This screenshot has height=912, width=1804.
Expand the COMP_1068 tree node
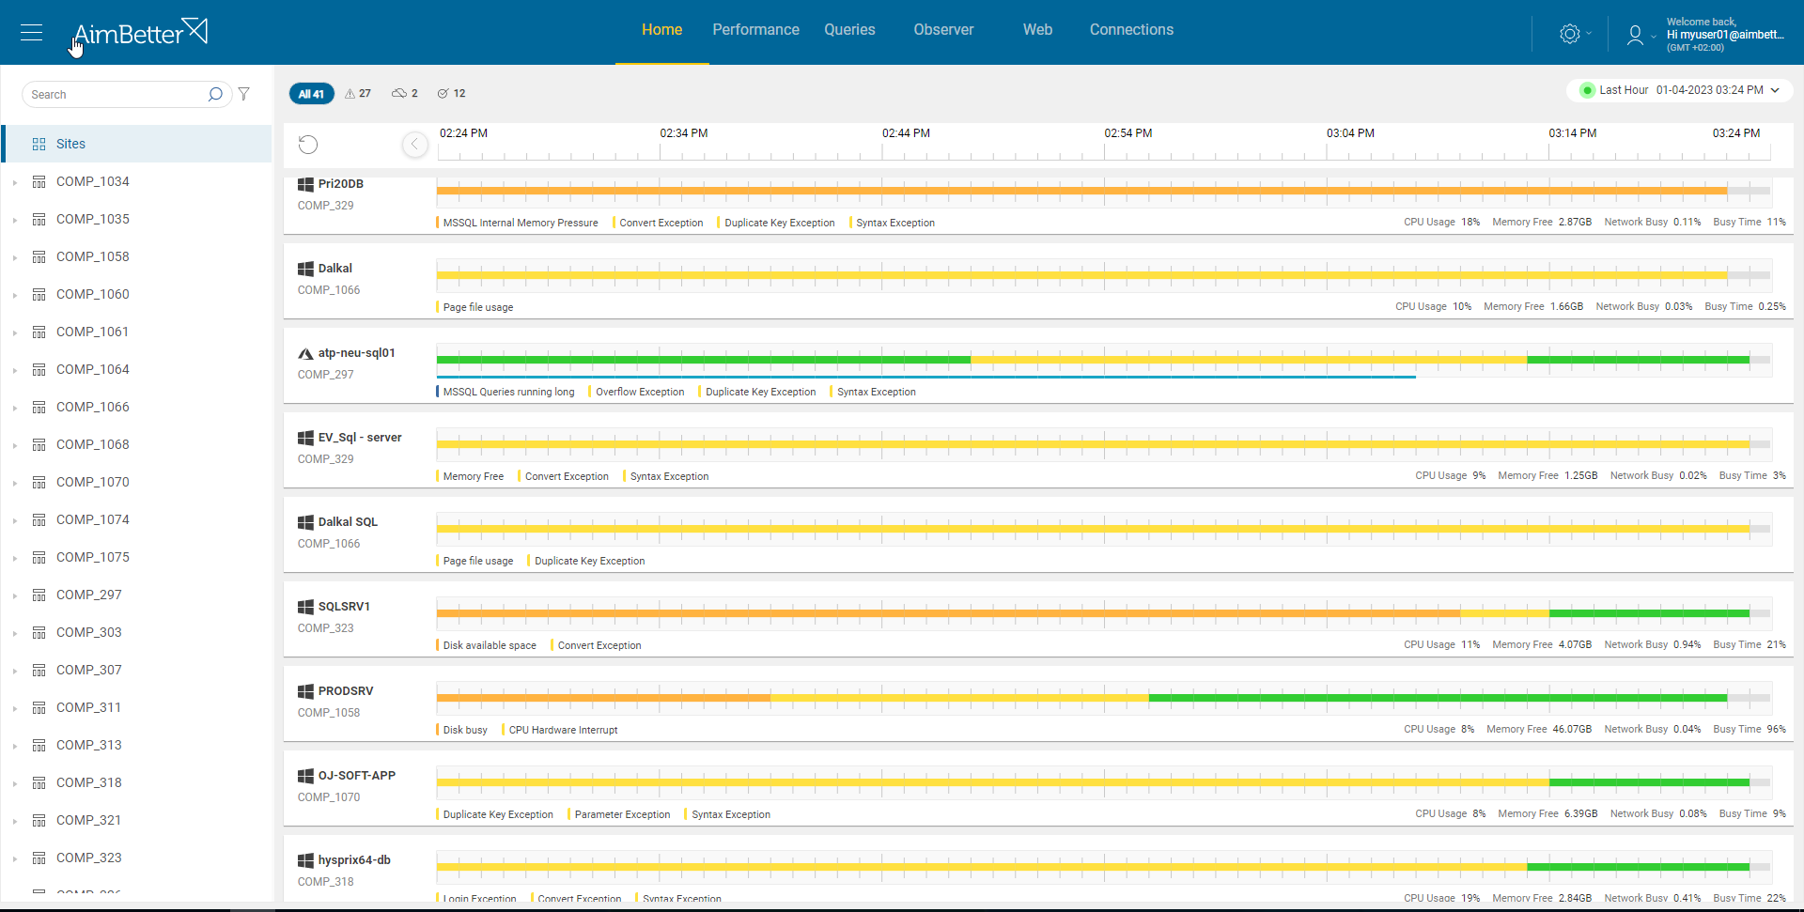(x=15, y=445)
